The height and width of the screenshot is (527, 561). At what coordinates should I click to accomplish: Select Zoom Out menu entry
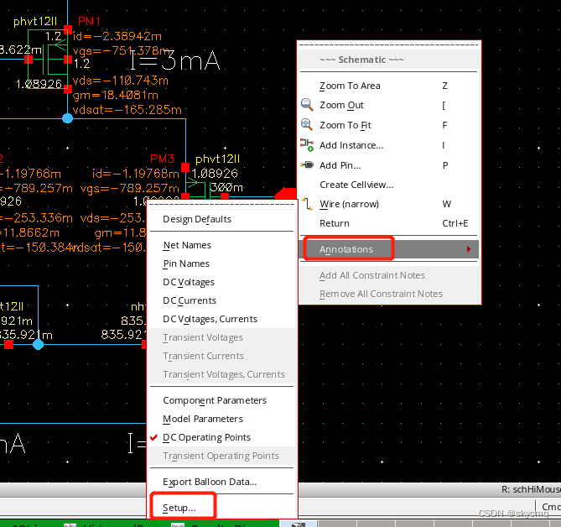[x=388, y=105]
